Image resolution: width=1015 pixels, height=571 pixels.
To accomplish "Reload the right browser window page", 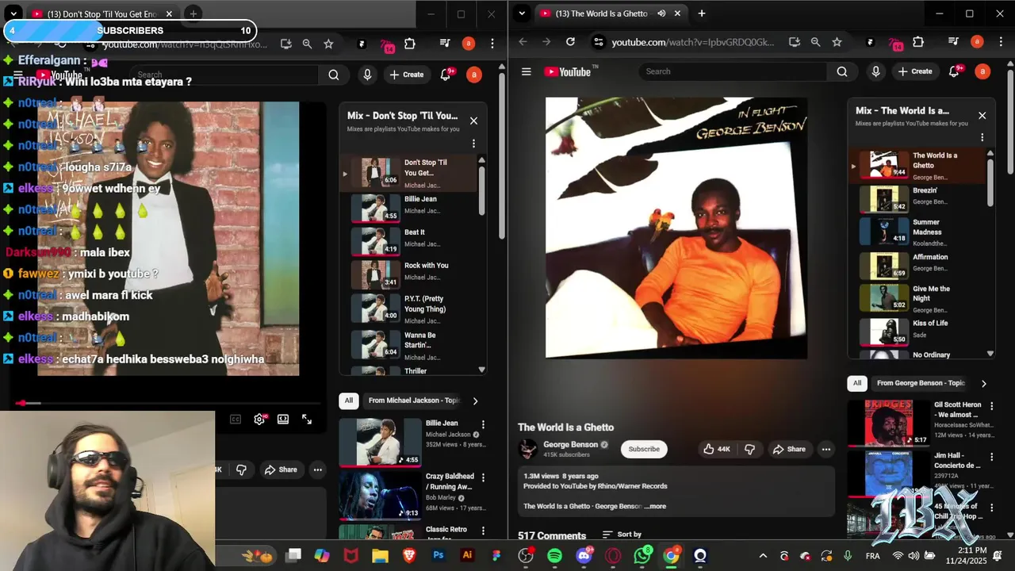I will (570, 42).
